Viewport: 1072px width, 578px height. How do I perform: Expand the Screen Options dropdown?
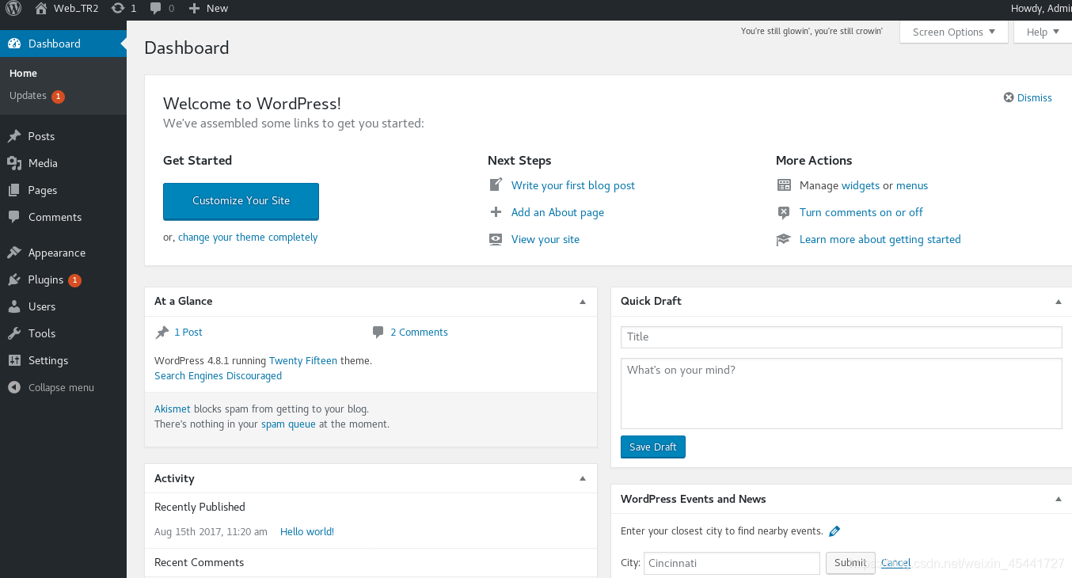(x=954, y=32)
